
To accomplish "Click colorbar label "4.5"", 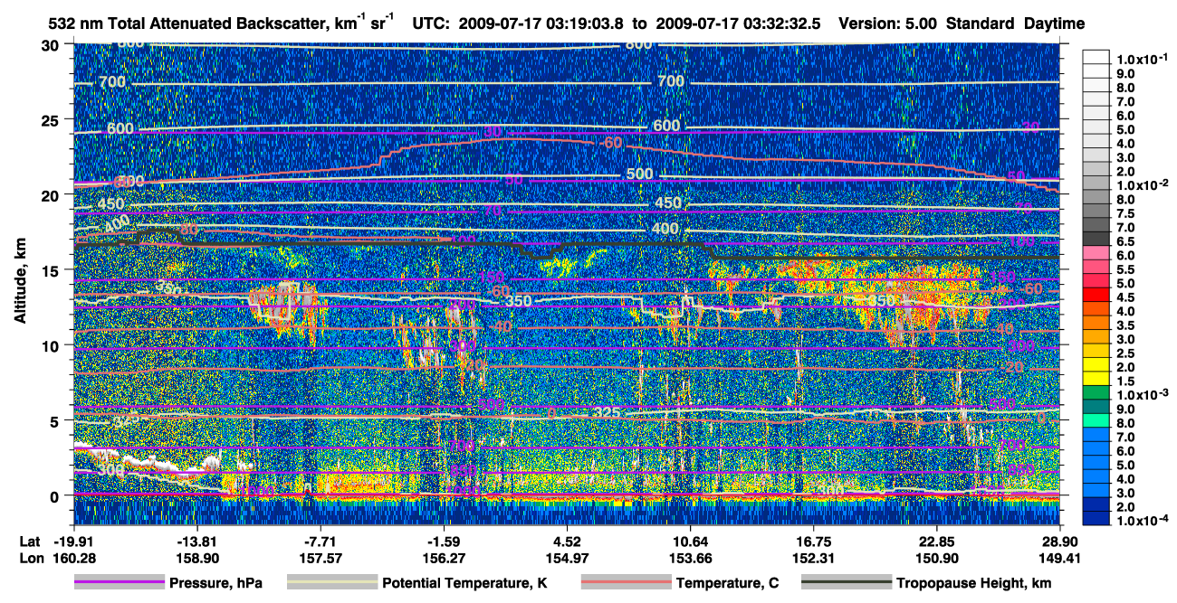I will click(x=1127, y=297).
